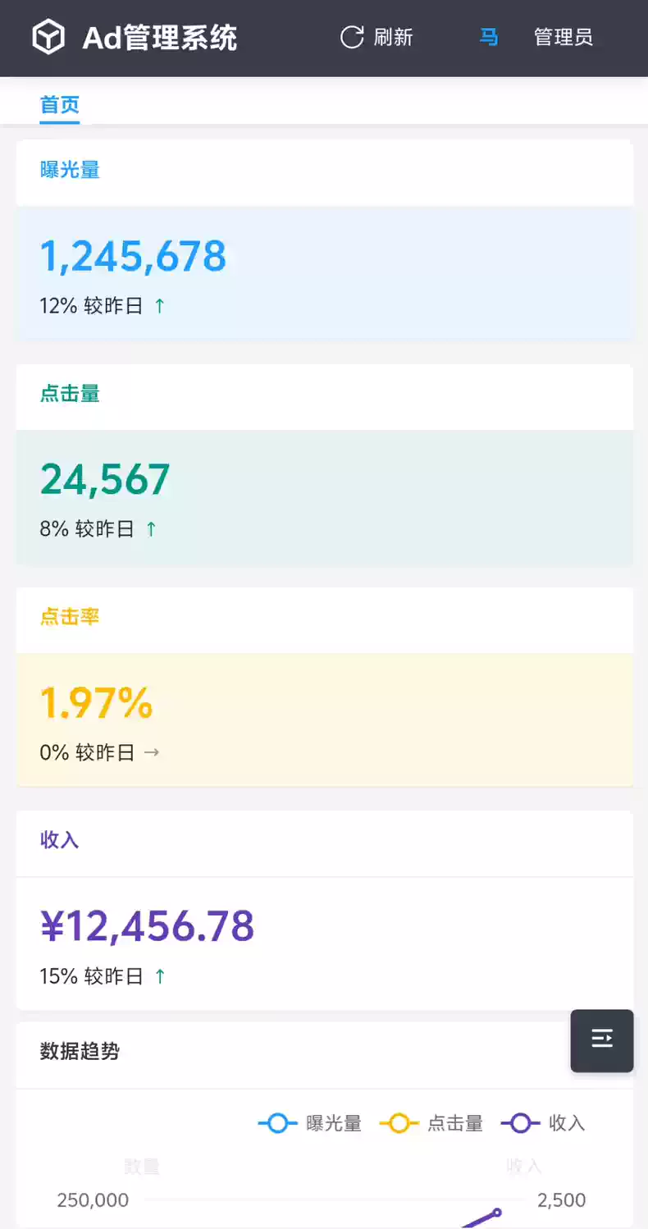Open the 管理员 user menu

pyautogui.click(x=563, y=37)
